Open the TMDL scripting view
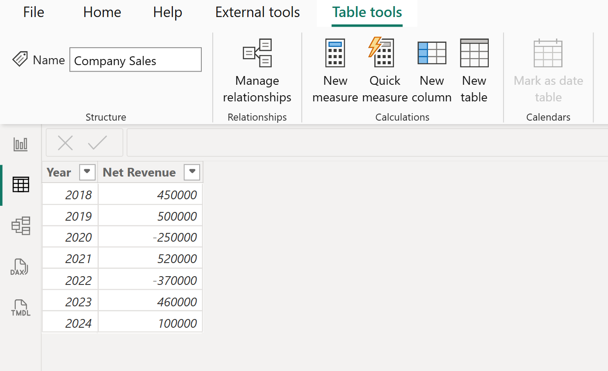The height and width of the screenshot is (371, 608). 20,307
